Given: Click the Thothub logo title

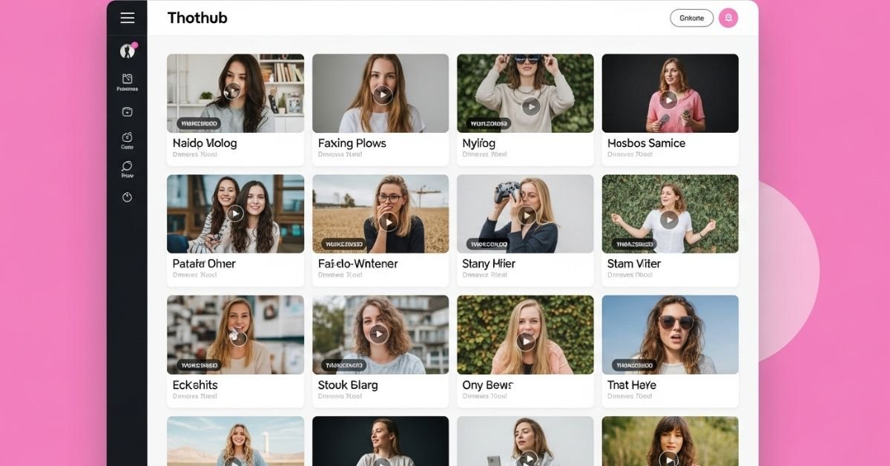Looking at the screenshot, I should point(197,19).
